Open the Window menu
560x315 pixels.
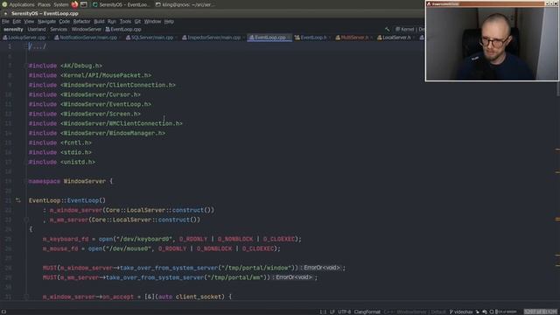[152, 21]
